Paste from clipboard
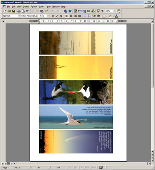155x170 pixels. pos(42,11)
